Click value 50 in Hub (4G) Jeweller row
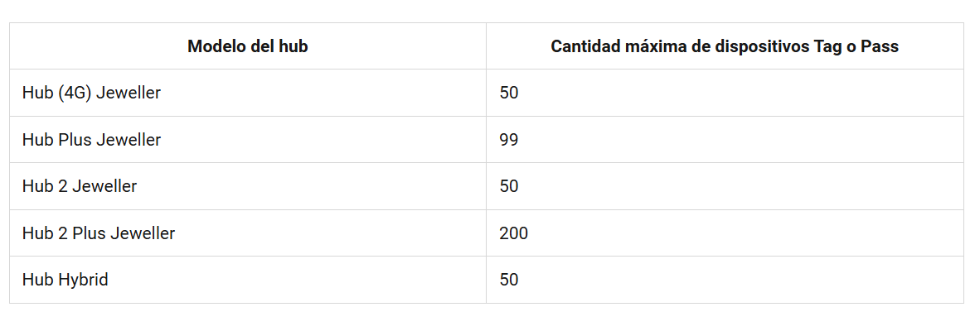The width and height of the screenshot is (975, 331). pos(509,93)
